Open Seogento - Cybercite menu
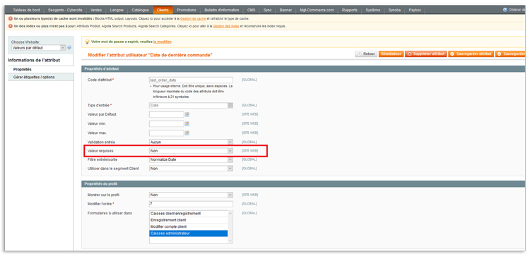The image size is (530, 256). pos(65,10)
